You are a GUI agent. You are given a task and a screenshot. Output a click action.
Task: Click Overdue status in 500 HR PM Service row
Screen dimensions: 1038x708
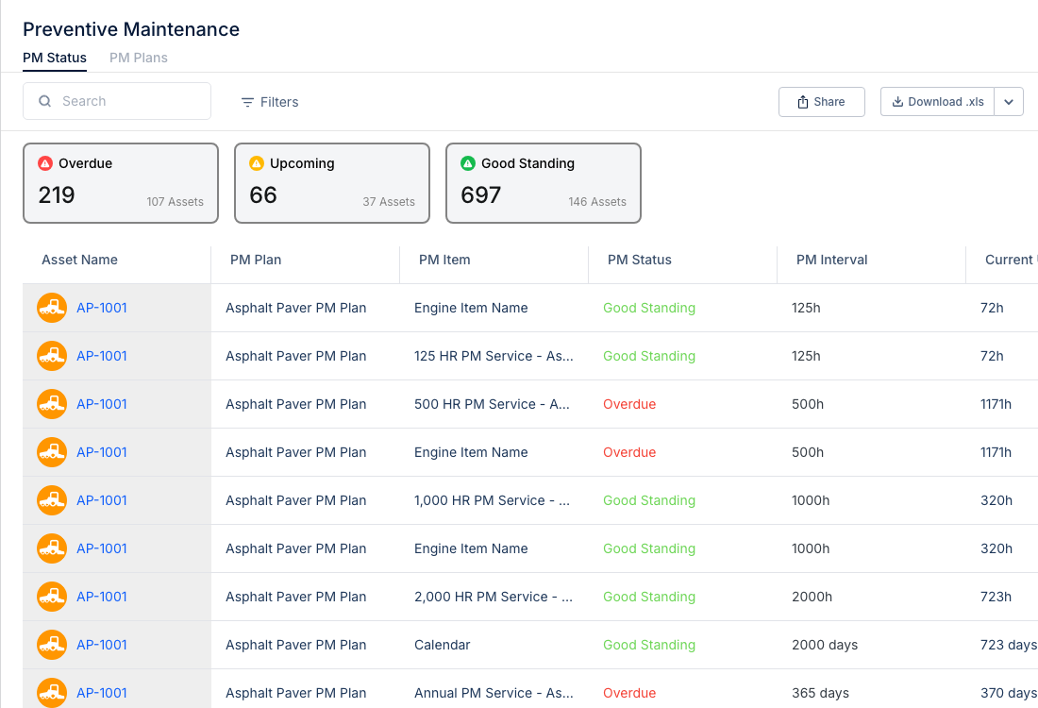tap(629, 404)
